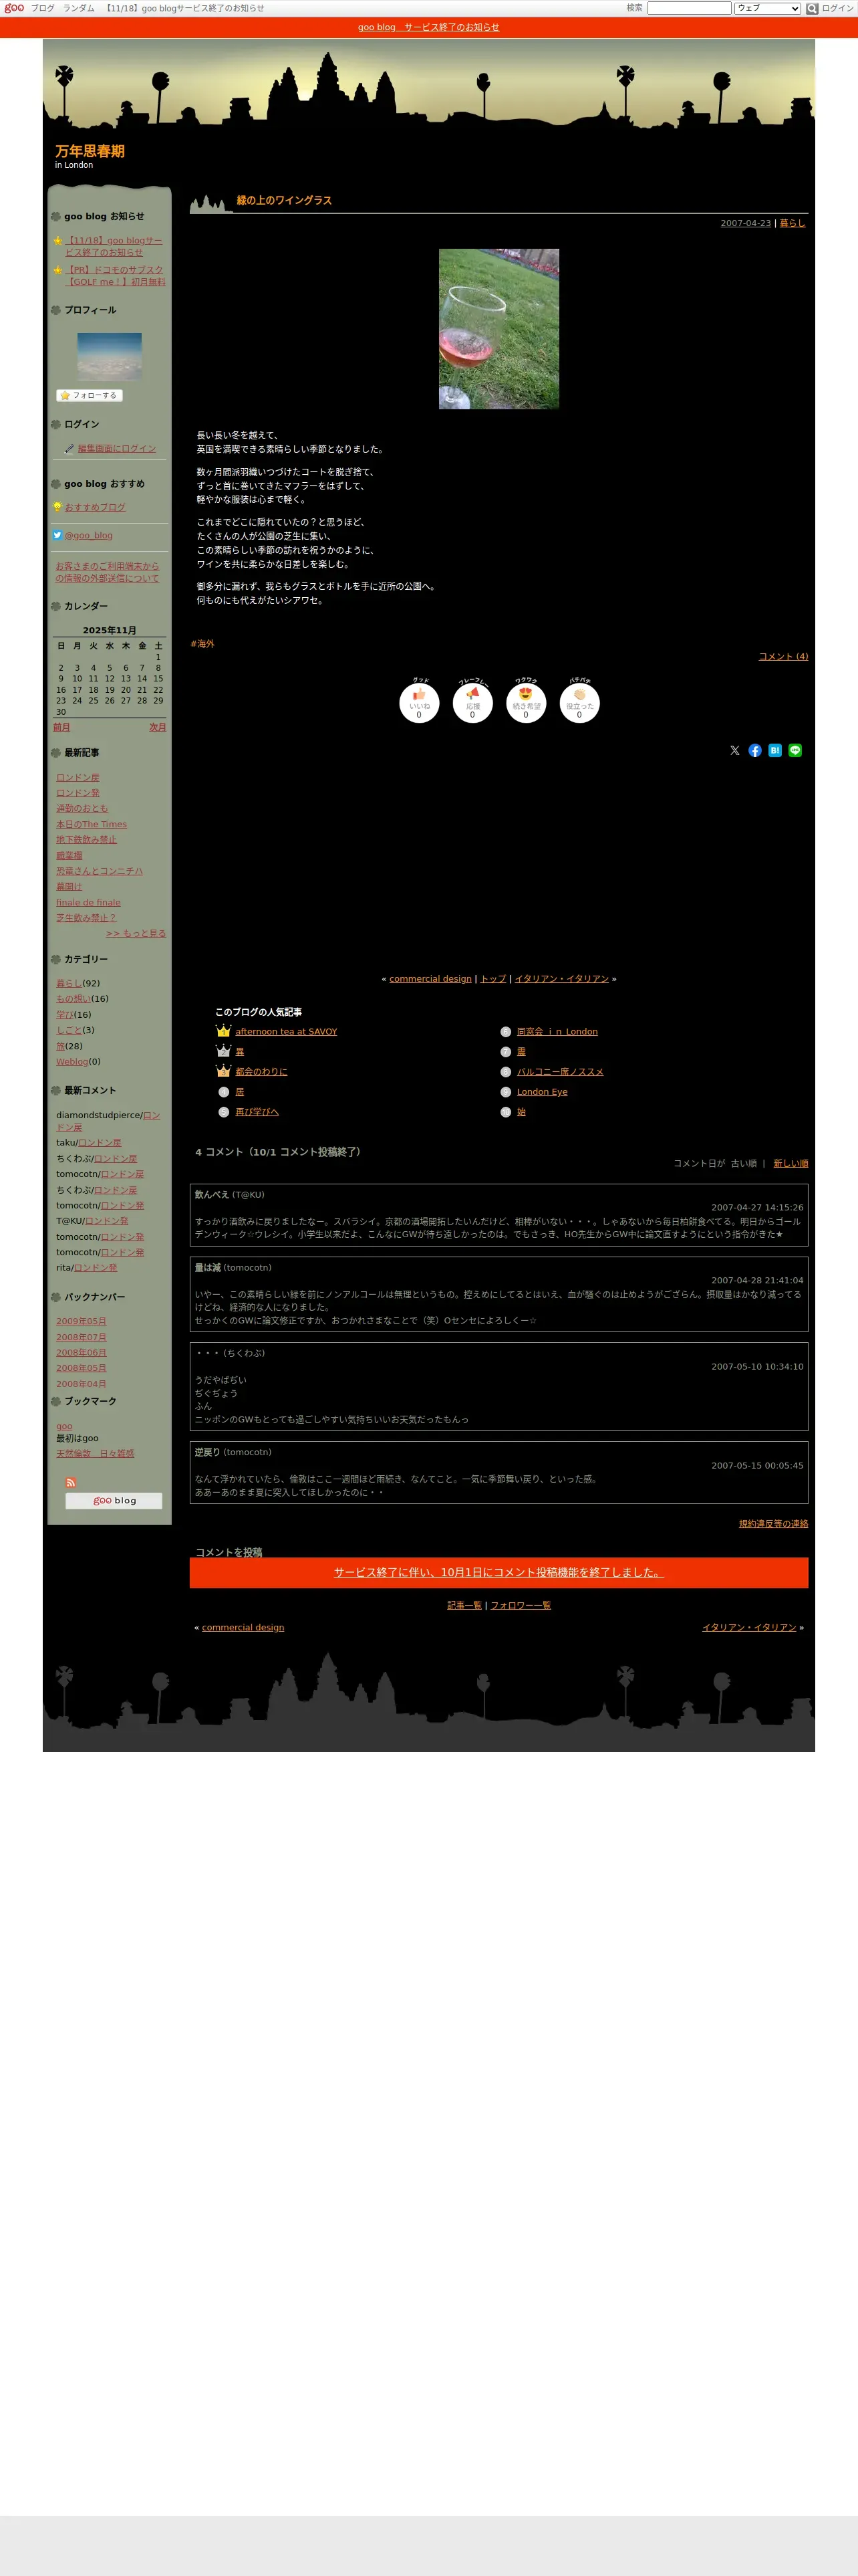The image size is (858, 2576).
Task: Click the lightbulb icon beside おすすめブログ
Action: 58,507
